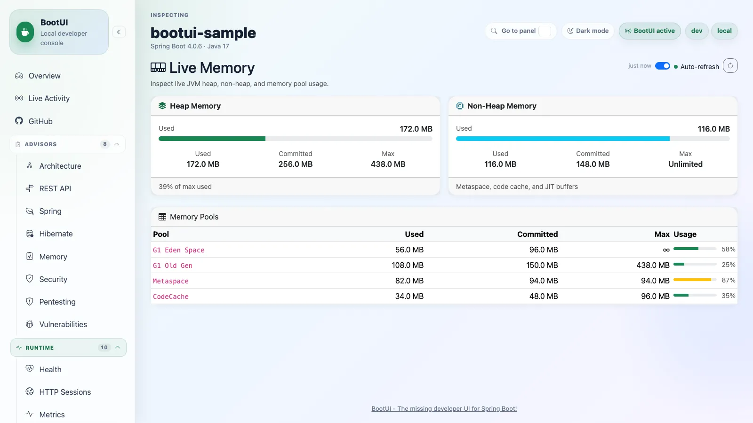Click the Metaspace 87% usage bar
Viewport: 753px width, 423px height.
pyautogui.click(x=695, y=280)
